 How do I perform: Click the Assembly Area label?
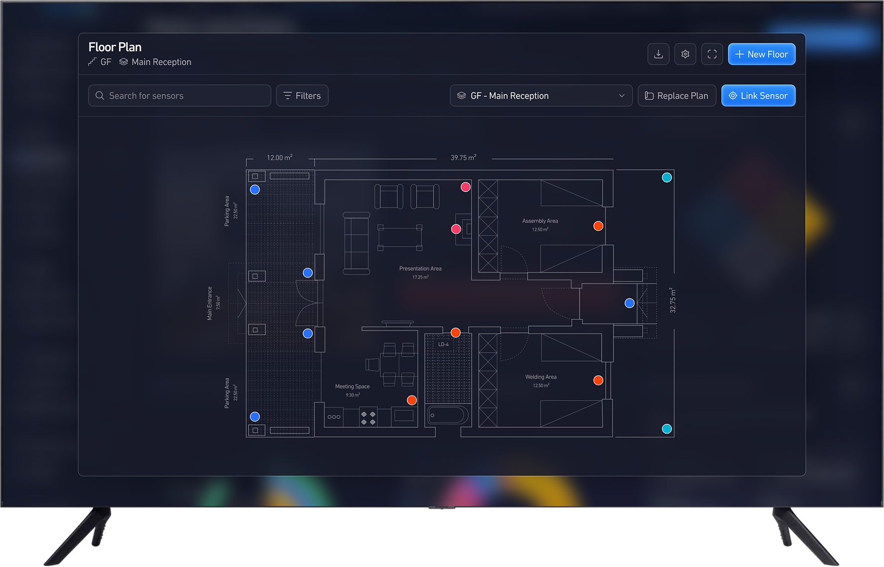tap(540, 221)
